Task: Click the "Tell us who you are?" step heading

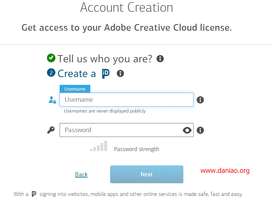Action: point(105,59)
